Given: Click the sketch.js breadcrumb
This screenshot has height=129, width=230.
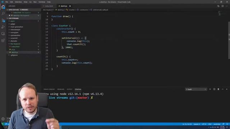Looking at the screenshot, I should (x=61, y=10).
